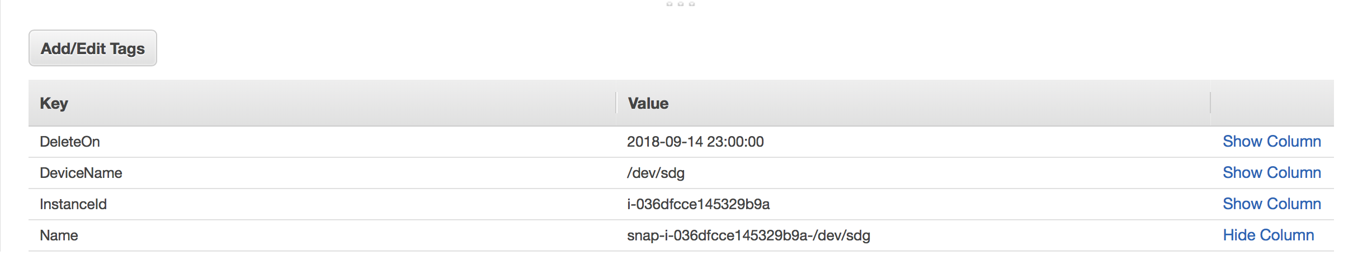Select the Name key cell
Viewport: 1353px width, 256px height.
coord(59,235)
